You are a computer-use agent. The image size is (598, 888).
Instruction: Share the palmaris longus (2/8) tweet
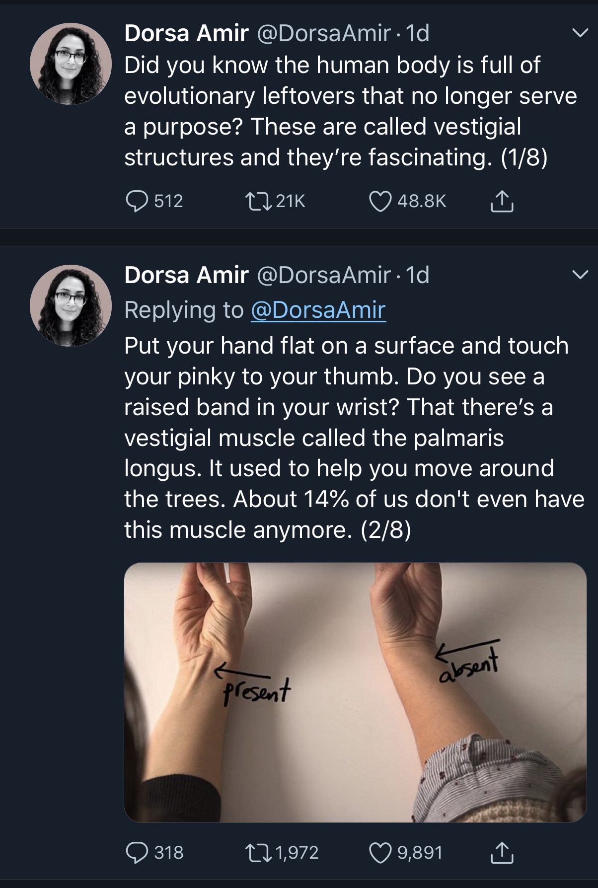click(x=502, y=853)
